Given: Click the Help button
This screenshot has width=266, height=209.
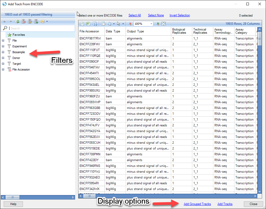Looking at the screenshot, I should pyautogui.click(x=13, y=204).
